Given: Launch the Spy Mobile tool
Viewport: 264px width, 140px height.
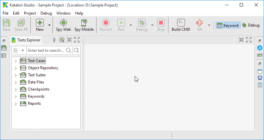Looking at the screenshot, I should point(84,25).
